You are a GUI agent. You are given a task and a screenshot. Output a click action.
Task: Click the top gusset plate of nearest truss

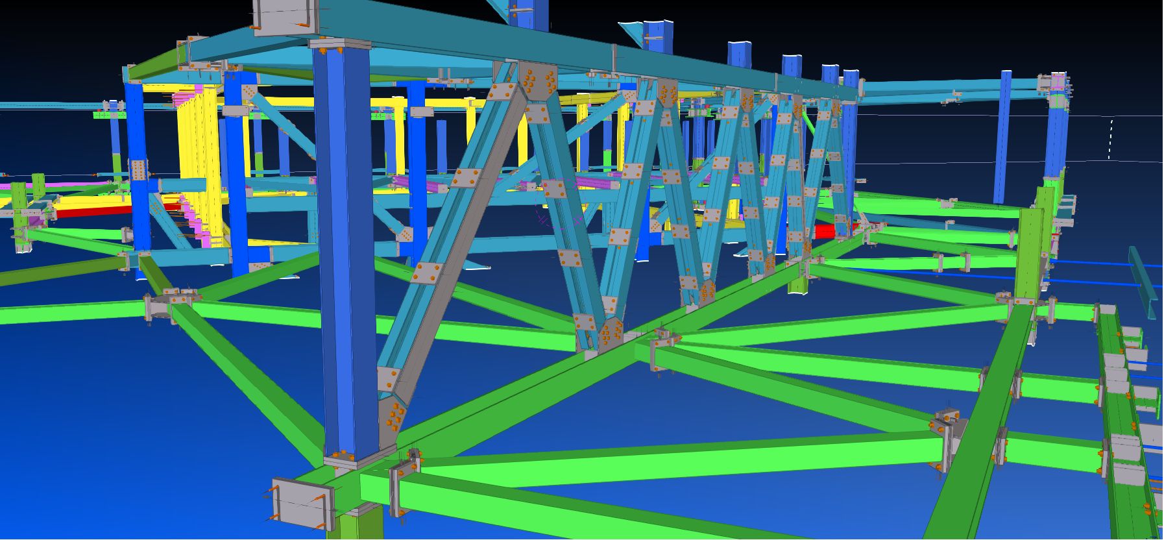point(539,81)
